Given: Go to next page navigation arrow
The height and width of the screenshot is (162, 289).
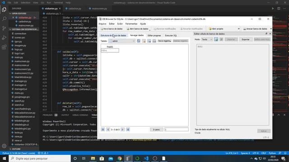Looking at the screenshot, I should click(122, 130).
